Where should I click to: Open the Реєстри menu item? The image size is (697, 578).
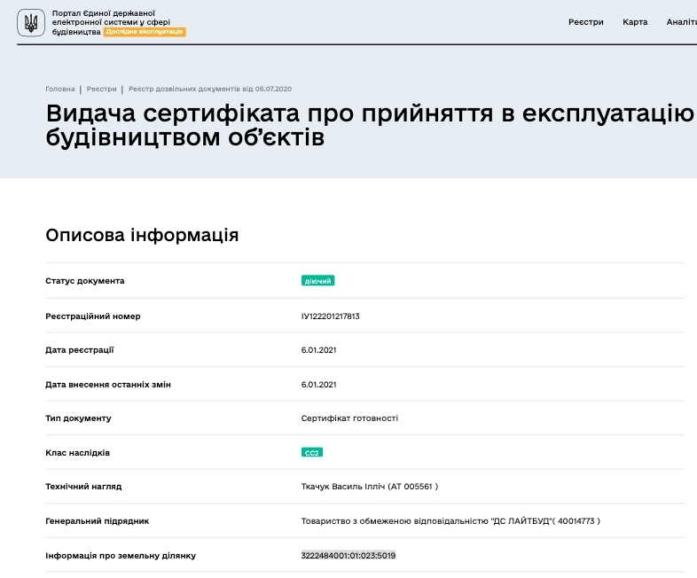pos(586,22)
